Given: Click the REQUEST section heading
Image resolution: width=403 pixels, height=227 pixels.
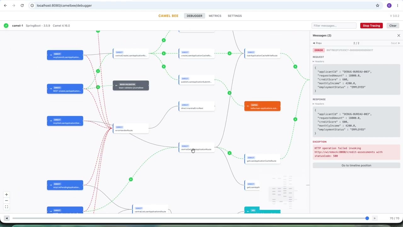Looking at the screenshot, I should pyautogui.click(x=318, y=57).
